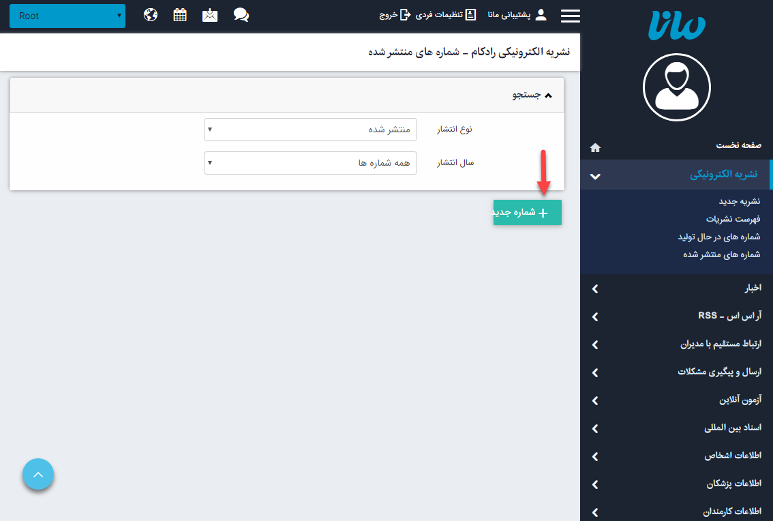Open the سال انتشار dropdown
Viewport: 773px width, 521px height.
click(x=310, y=163)
